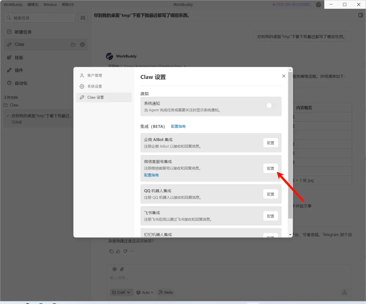Click the dialog scrollbar thumb
Image resolution: width=366 pixels, height=304 pixels.
(290, 146)
